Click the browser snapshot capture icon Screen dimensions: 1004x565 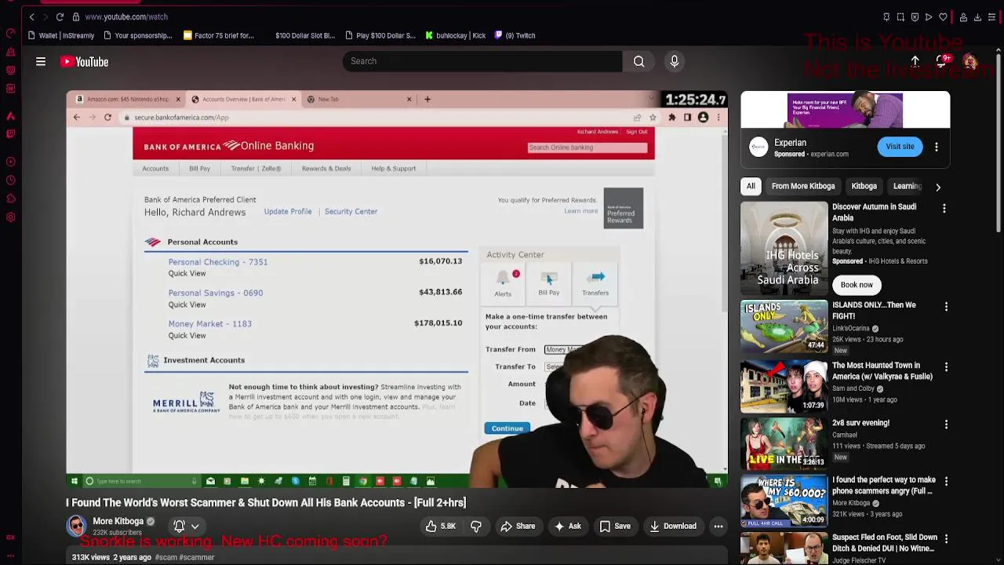900,16
